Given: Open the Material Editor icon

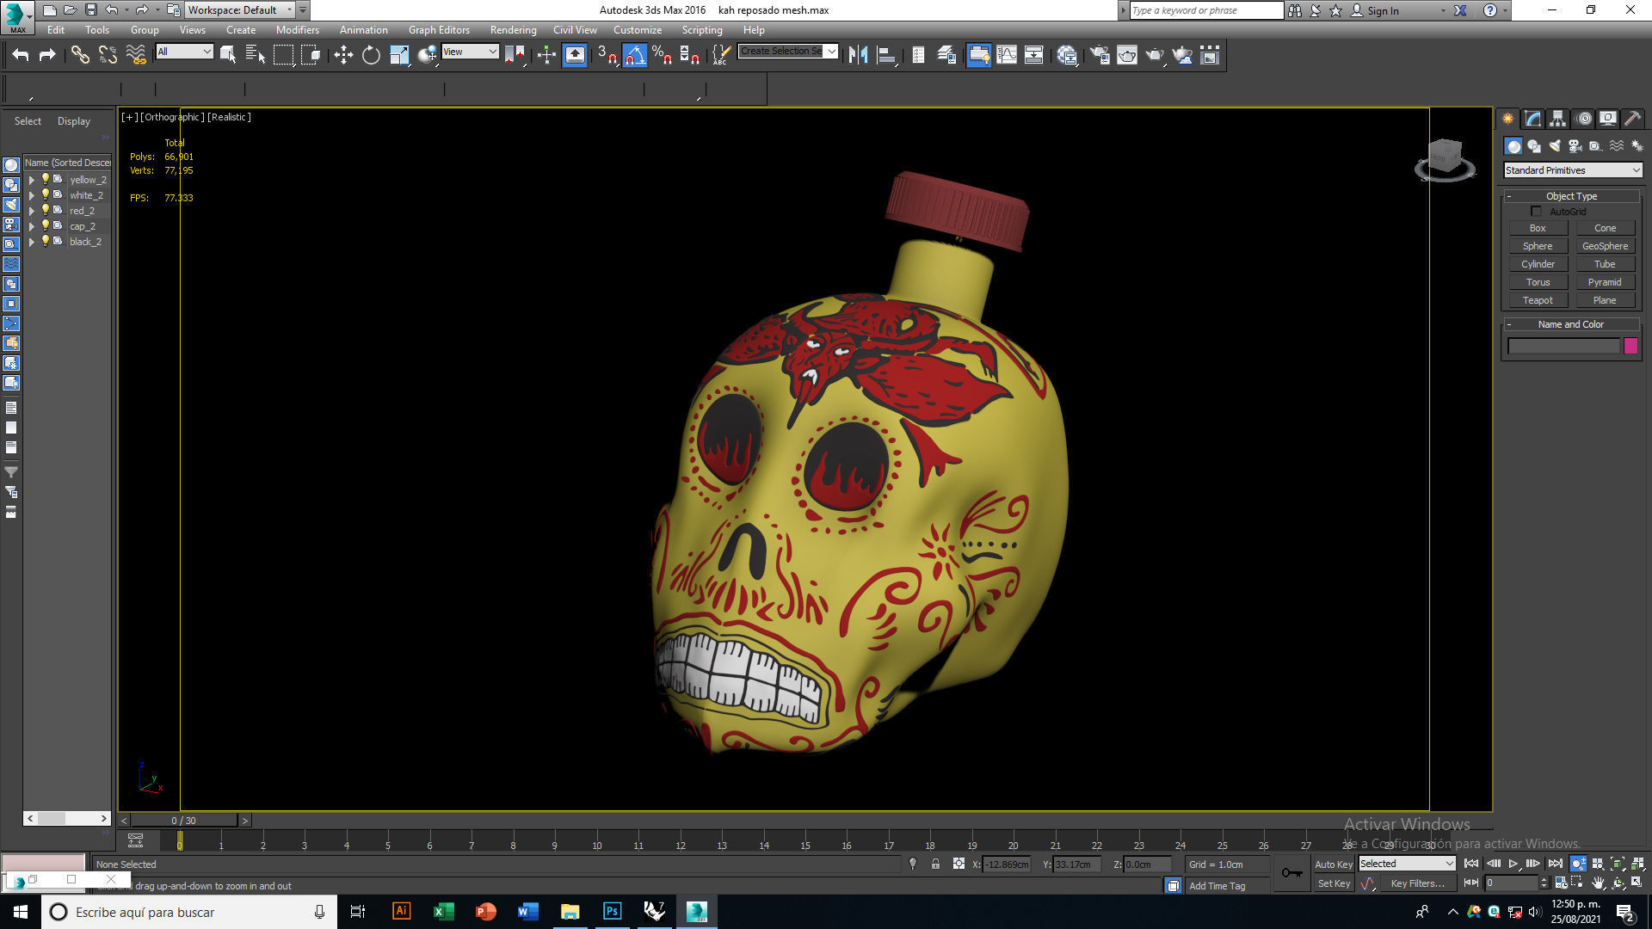Looking at the screenshot, I should pyautogui.click(x=1068, y=55).
